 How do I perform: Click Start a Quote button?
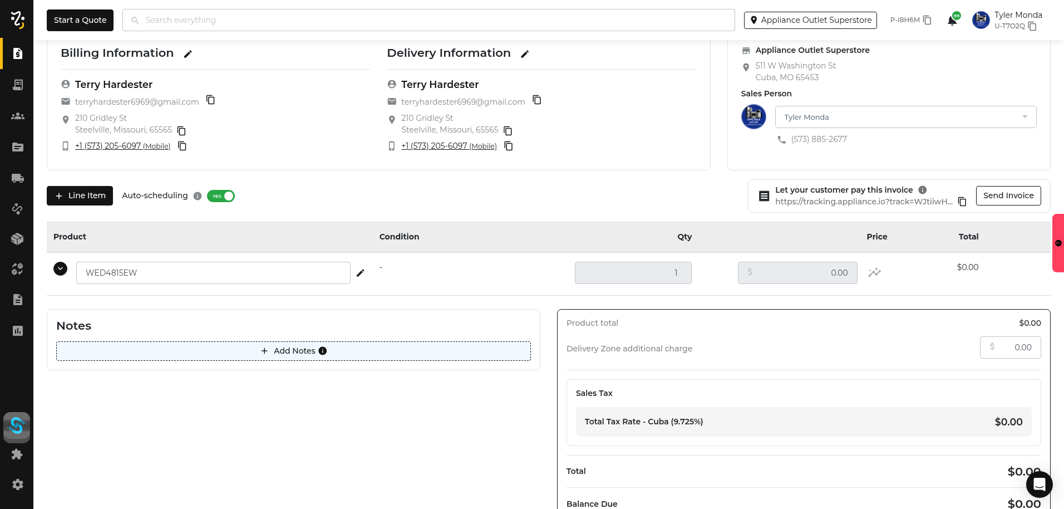coord(80,20)
